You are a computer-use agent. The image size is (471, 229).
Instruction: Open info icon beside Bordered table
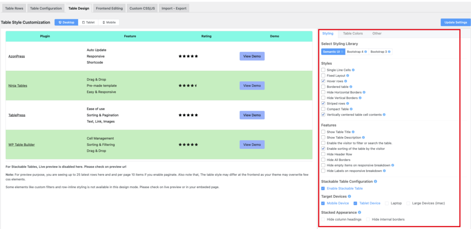(x=351, y=87)
